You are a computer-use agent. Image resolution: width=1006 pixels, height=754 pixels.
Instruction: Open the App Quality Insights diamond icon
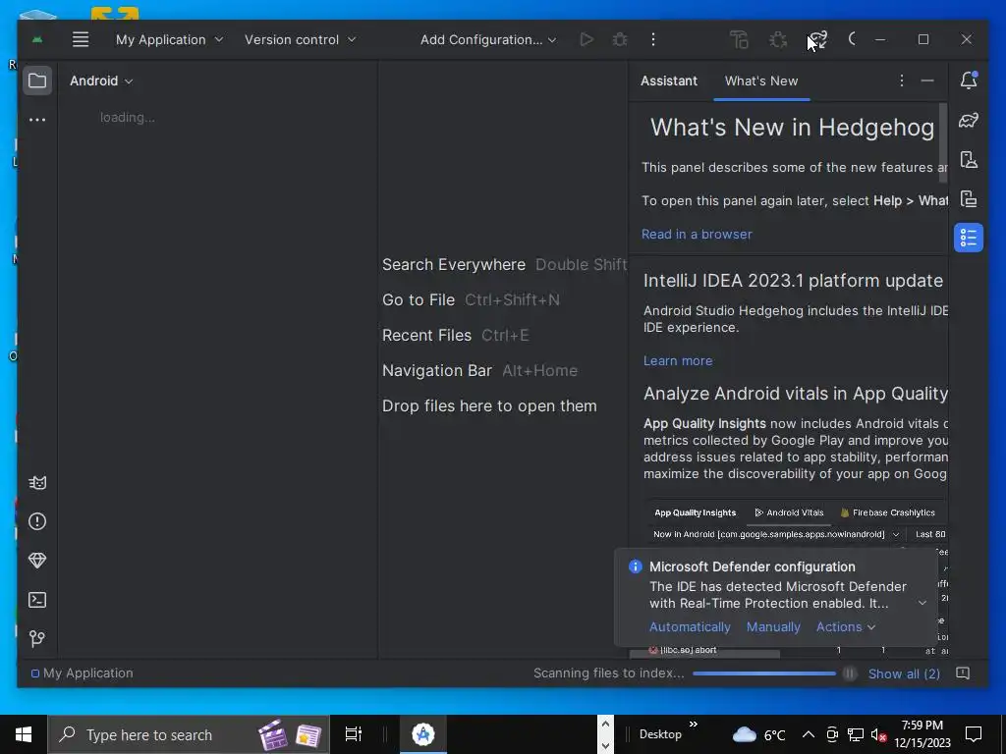[x=37, y=561]
